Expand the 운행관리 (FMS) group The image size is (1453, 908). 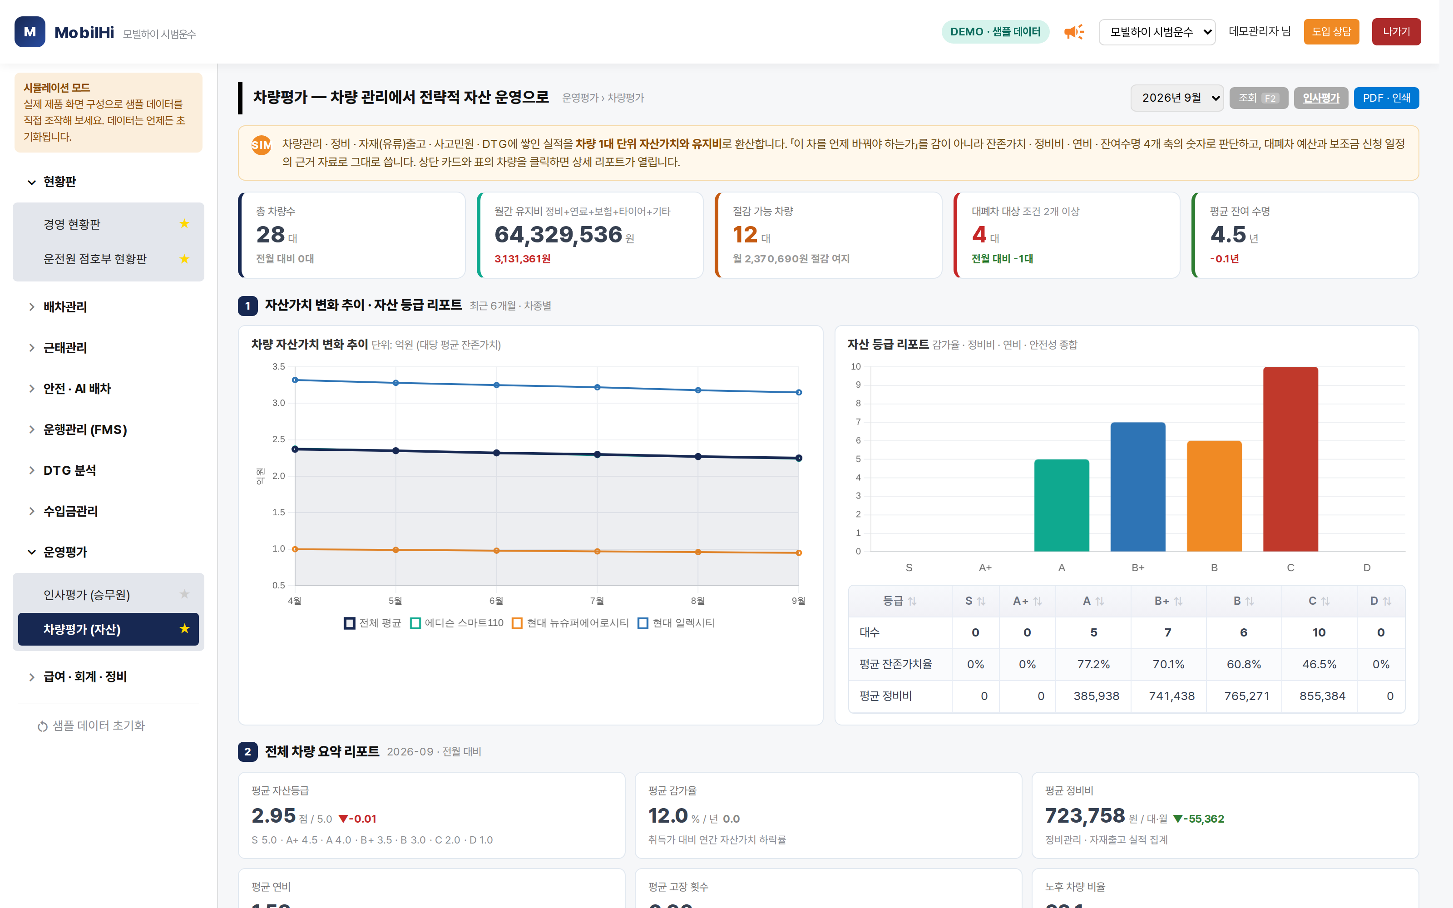tap(108, 429)
